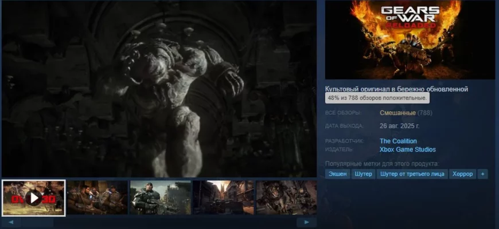The image size is (499, 229).
Task: Expand more tags with plus button
Action: (x=482, y=174)
